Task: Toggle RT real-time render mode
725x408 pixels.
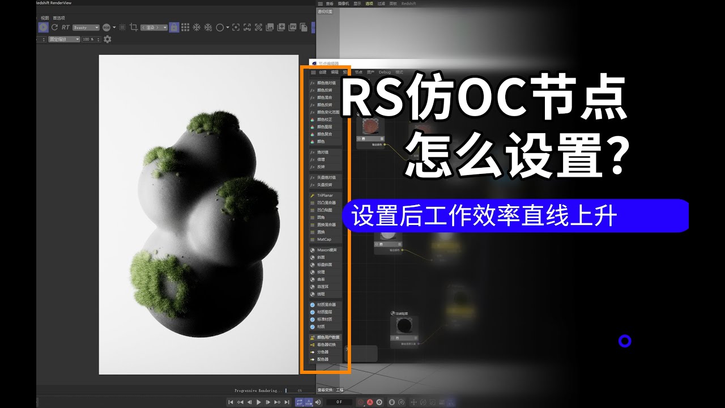Action: [x=66, y=27]
